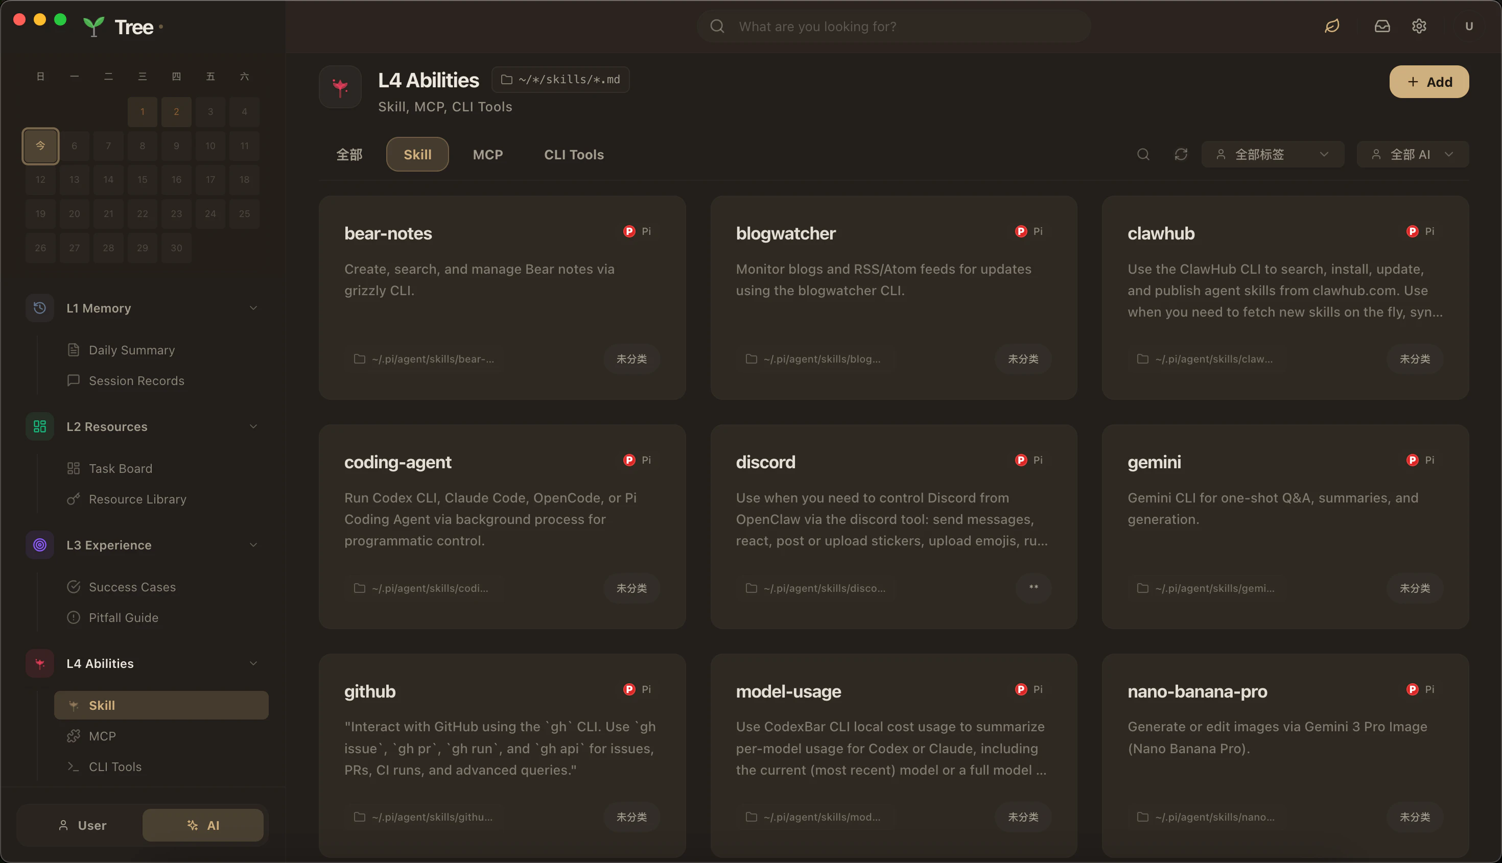Image resolution: width=1502 pixels, height=863 pixels.
Task: Switch to AI mode toggle
Action: coord(203,825)
